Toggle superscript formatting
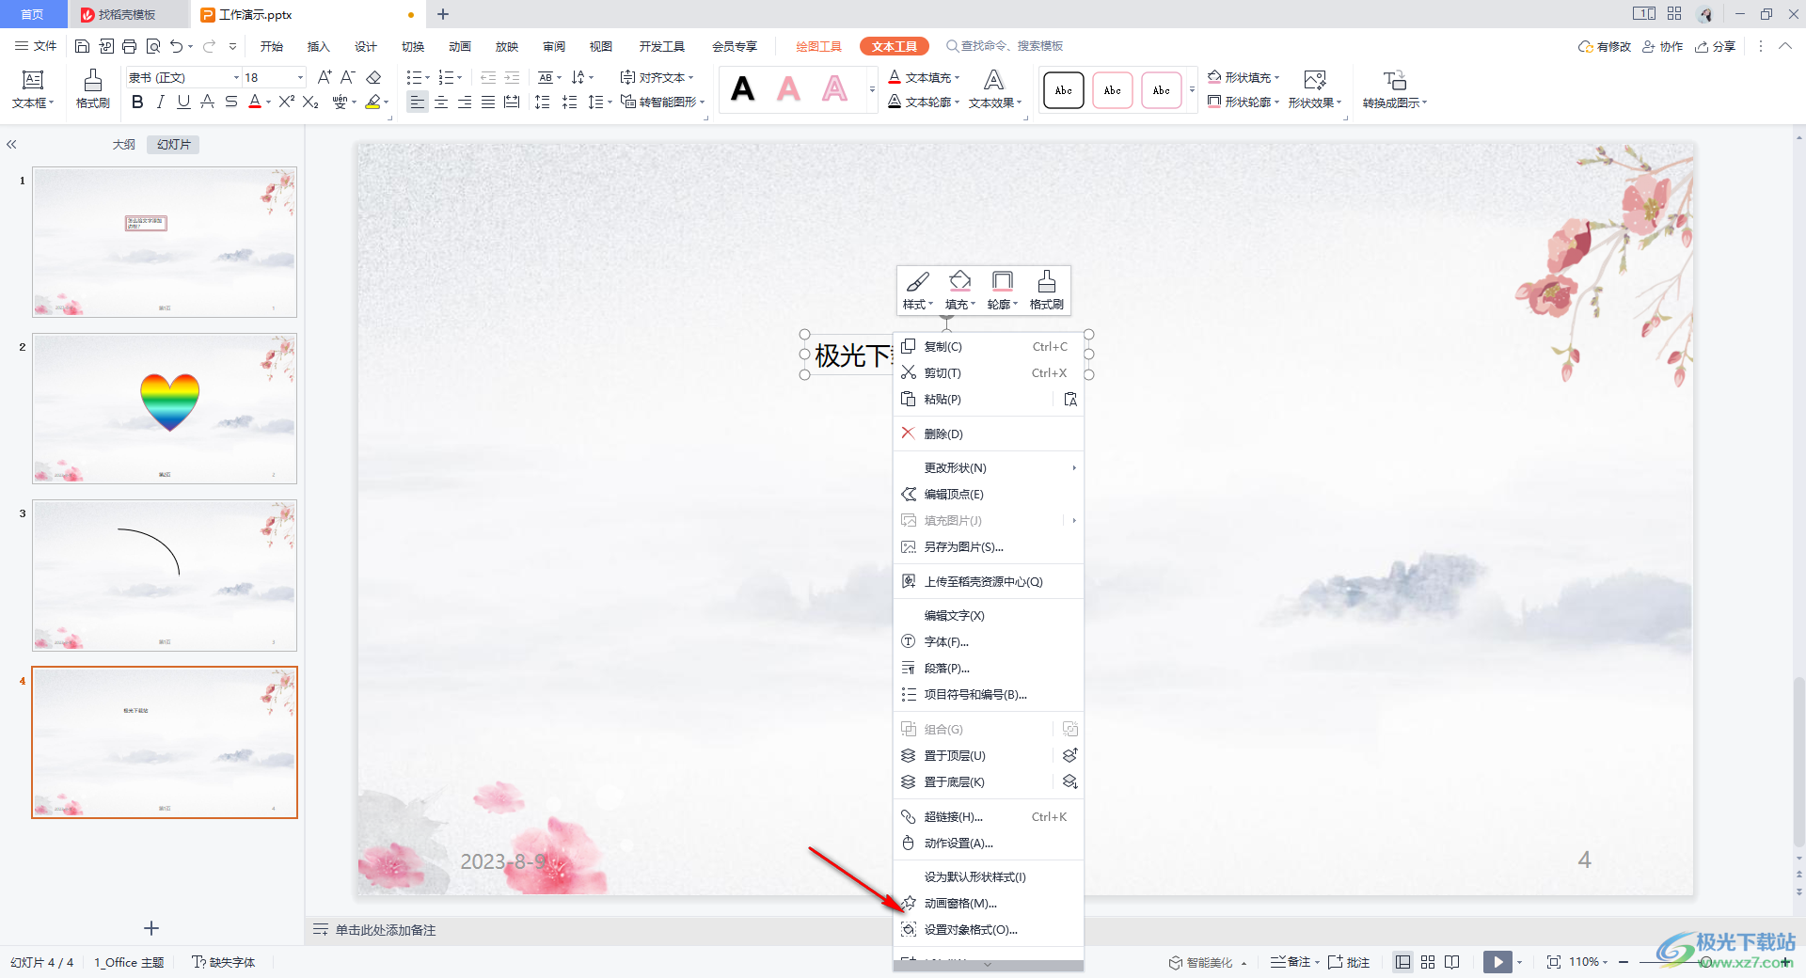The image size is (1806, 978). point(287,103)
